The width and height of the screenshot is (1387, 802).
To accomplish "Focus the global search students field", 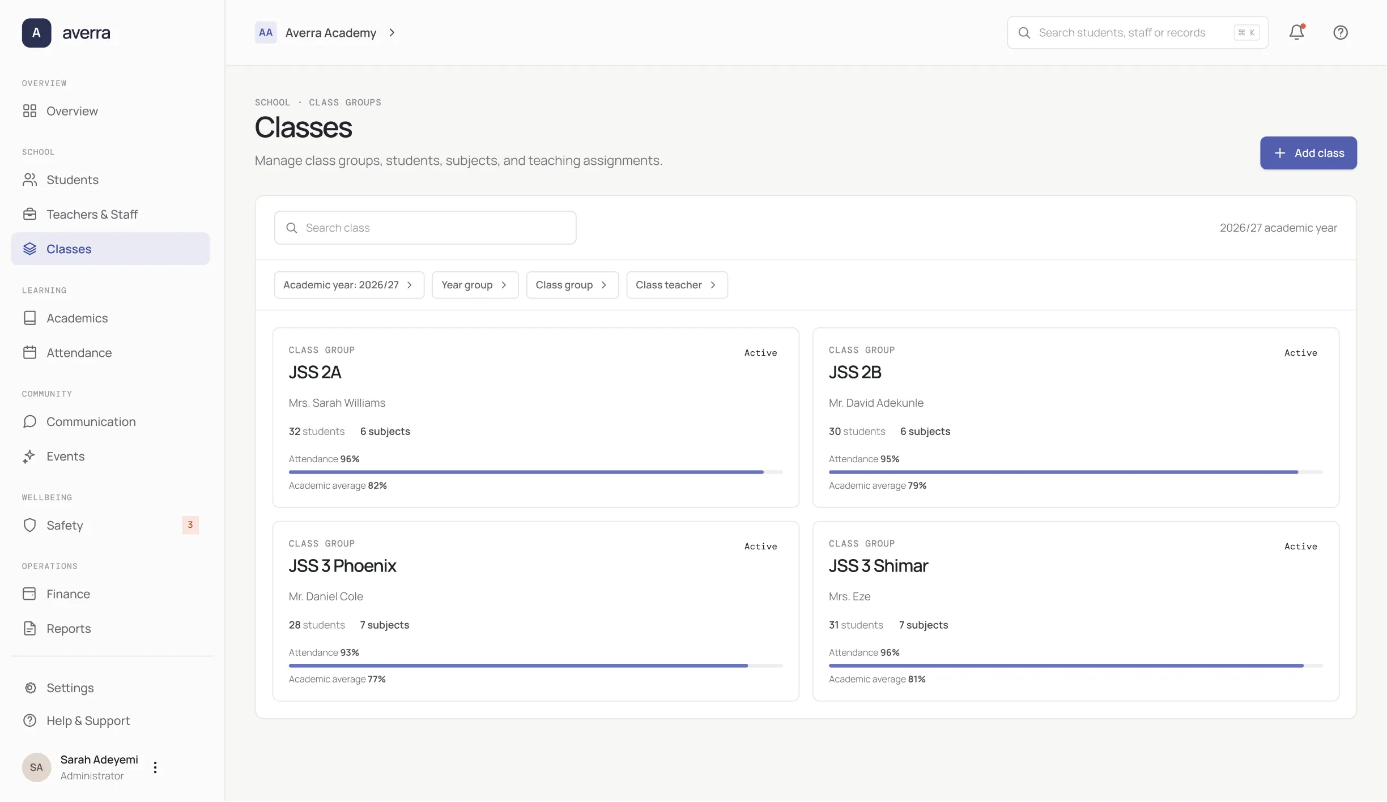I will tap(1137, 33).
